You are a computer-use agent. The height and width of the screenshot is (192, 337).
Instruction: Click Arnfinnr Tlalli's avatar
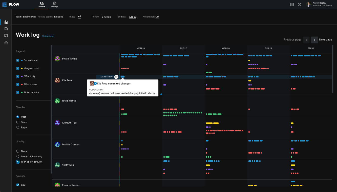[57, 123]
